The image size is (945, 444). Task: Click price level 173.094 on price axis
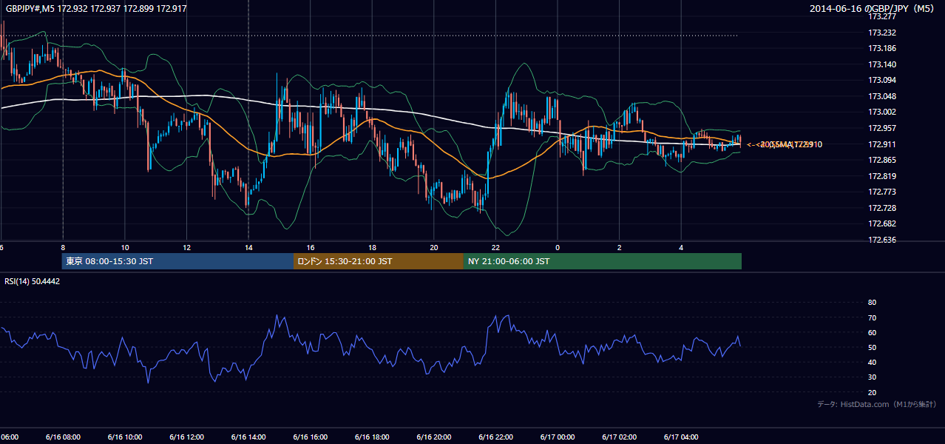(x=882, y=80)
